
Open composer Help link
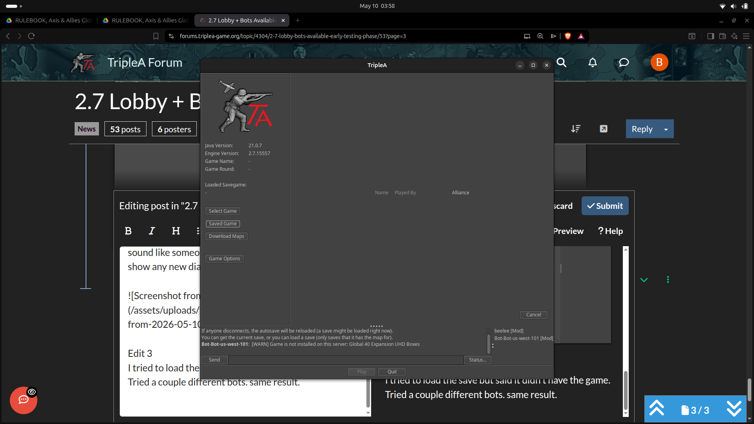pyautogui.click(x=610, y=231)
